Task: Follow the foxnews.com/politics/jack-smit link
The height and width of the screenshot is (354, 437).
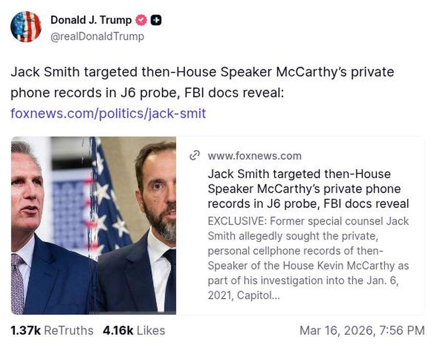Action: pyautogui.click(x=108, y=113)
